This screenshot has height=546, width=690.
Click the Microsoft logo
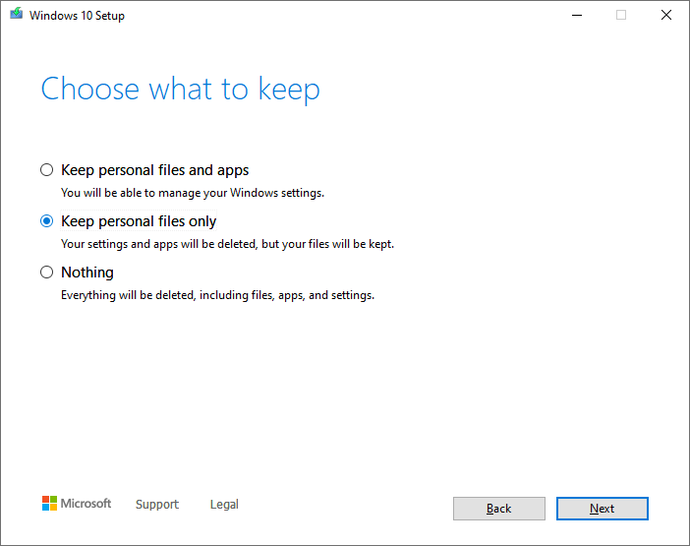[77, 504]
